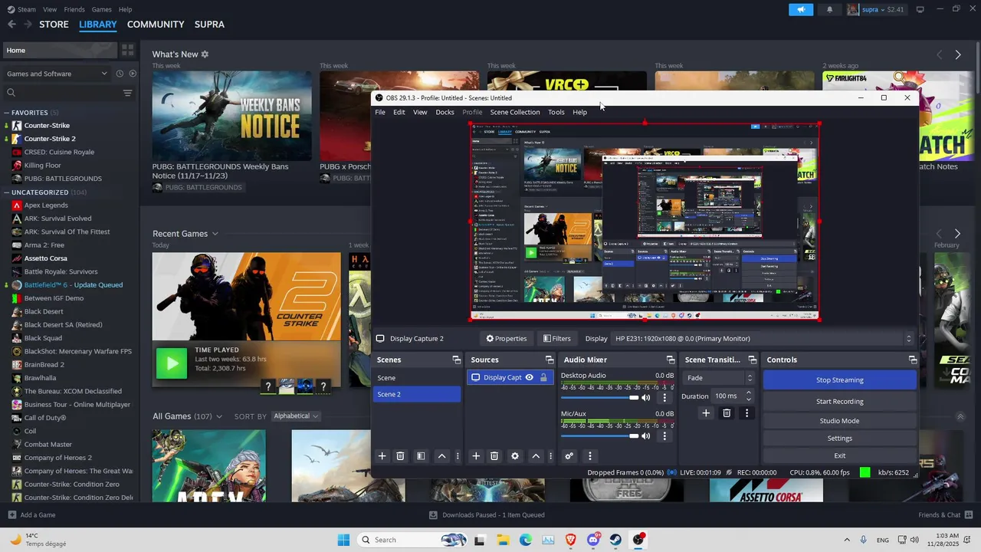The width and height of the screenshot is (981, 552).
Task: Toggle recent games clock filter in Steam
Action: coord(120,74)
